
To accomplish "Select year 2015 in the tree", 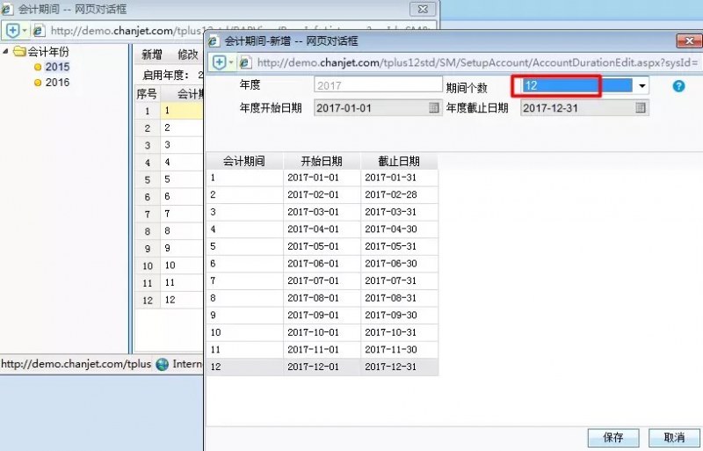I will tap(57, 67).
